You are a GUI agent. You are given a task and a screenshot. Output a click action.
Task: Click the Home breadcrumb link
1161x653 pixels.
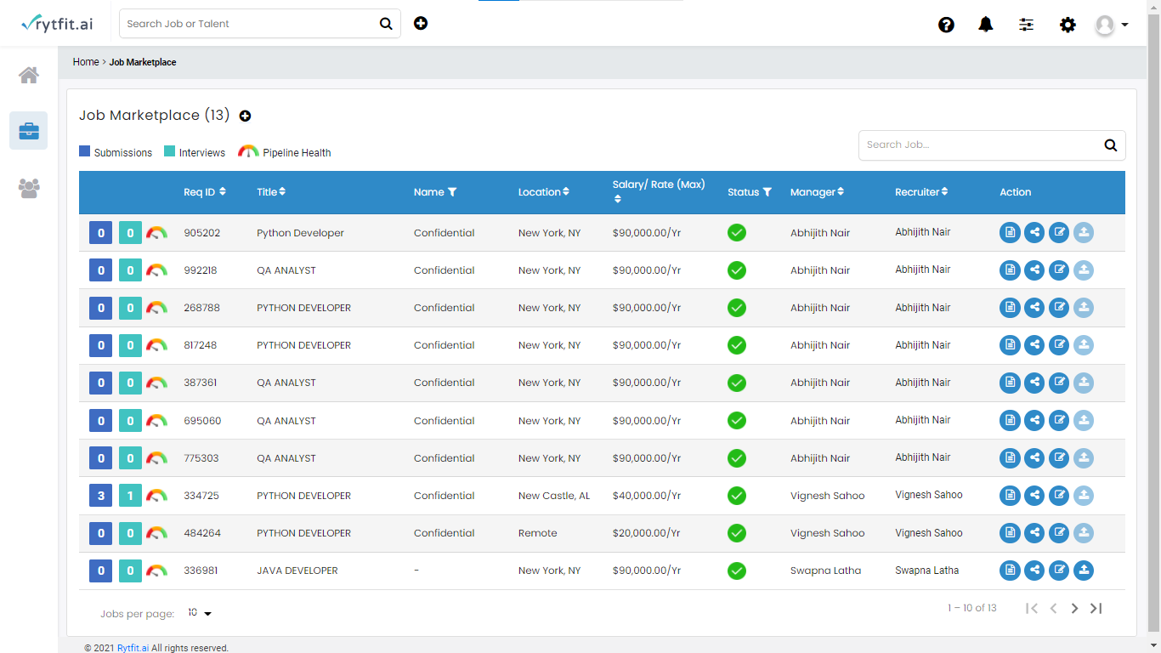(x=86, y=62)
